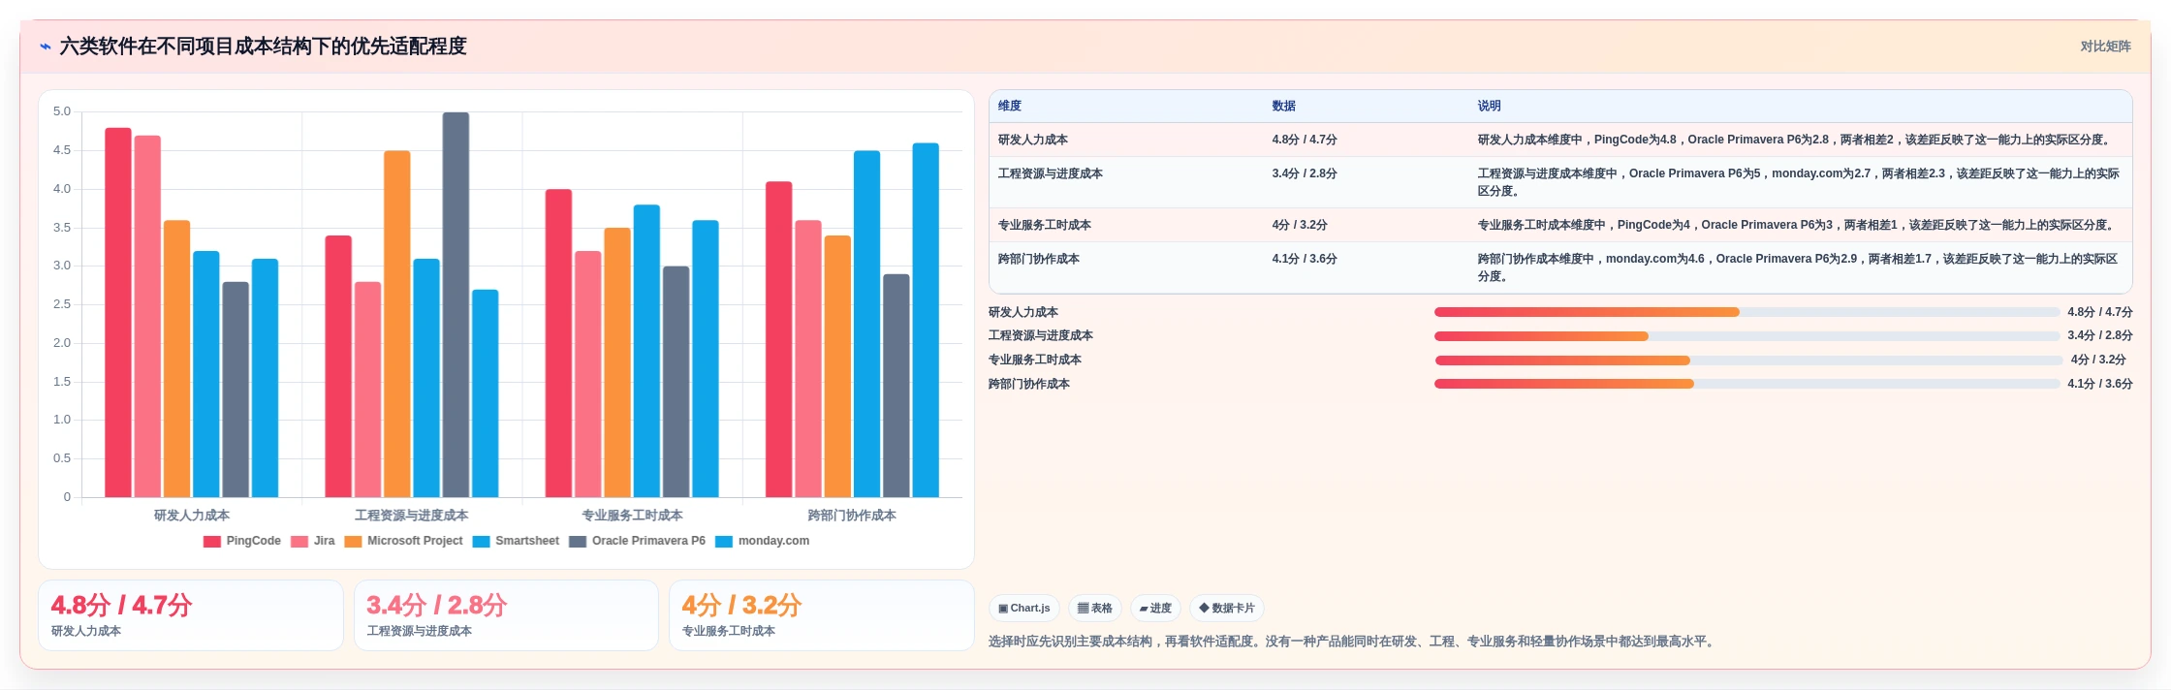Click the description text for 专业服务工时成本 row
This screenshot has width=2171, height=690.
pyautogui.click(x=1798, y=225)
